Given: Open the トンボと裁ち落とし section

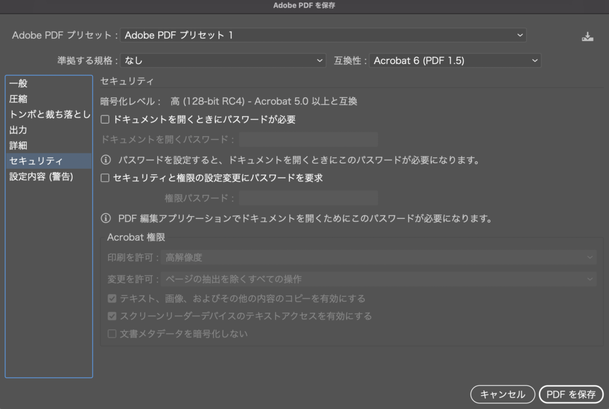Looking at the screenshot, I should [49, 115].
